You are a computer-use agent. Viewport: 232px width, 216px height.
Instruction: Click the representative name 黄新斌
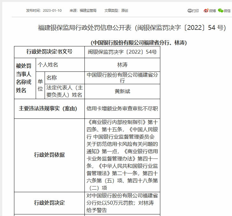click(122, 91)
